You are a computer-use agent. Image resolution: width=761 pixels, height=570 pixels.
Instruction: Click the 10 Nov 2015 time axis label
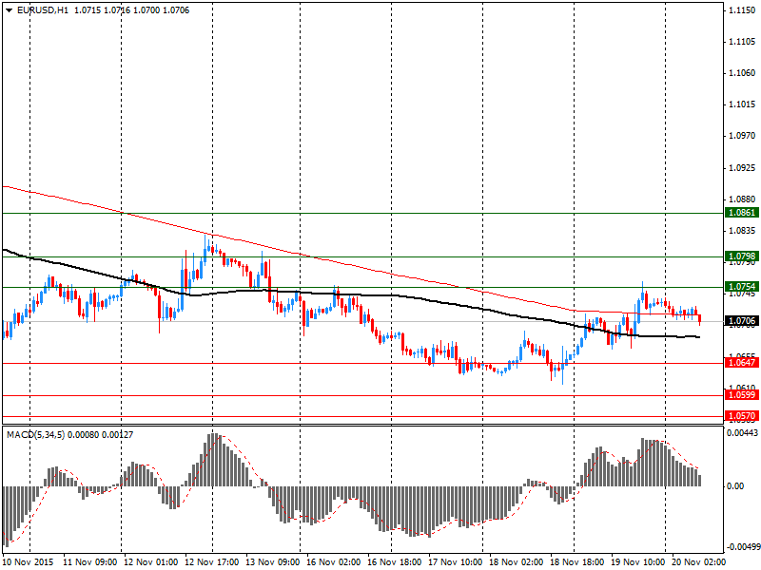(29, 562)
